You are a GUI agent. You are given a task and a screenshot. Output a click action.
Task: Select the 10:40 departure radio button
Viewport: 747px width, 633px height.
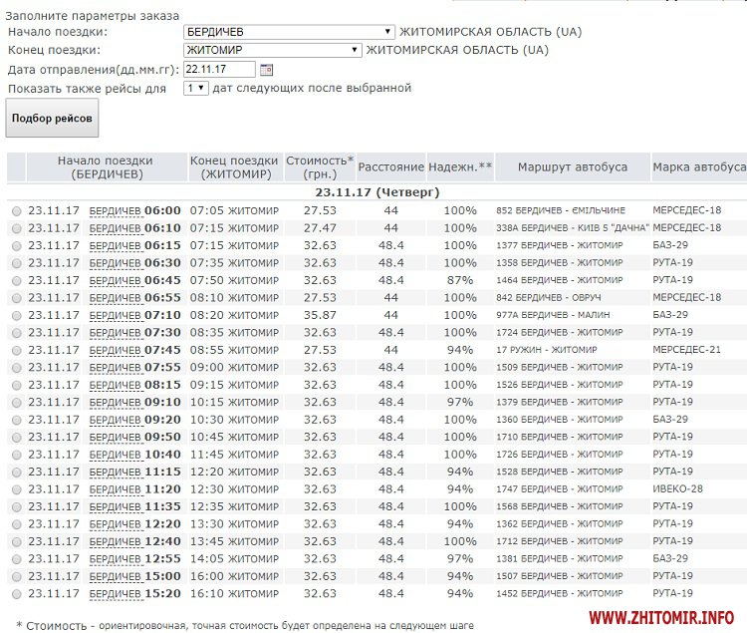coord(16,455)
